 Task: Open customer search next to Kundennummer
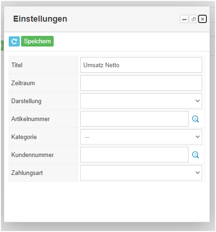coord(195,155)
